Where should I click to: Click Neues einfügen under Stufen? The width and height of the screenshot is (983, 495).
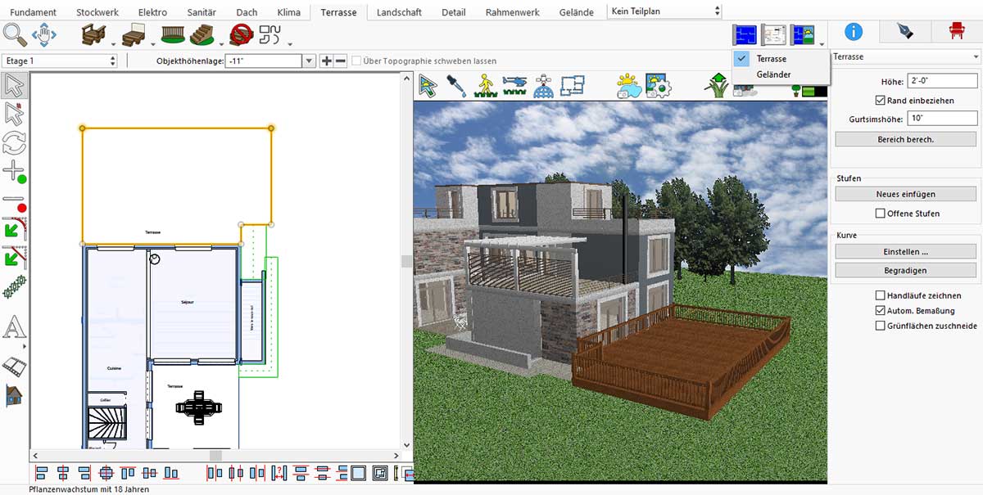click(x=904, y=194)
